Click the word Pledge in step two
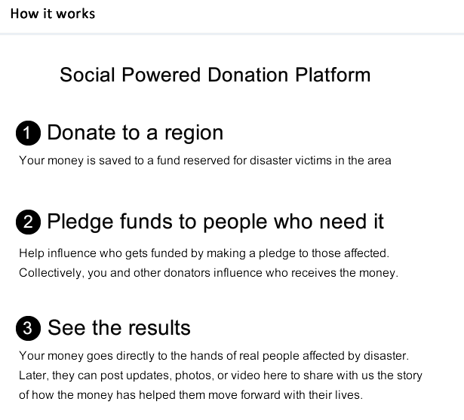 [x=80, y=222]
